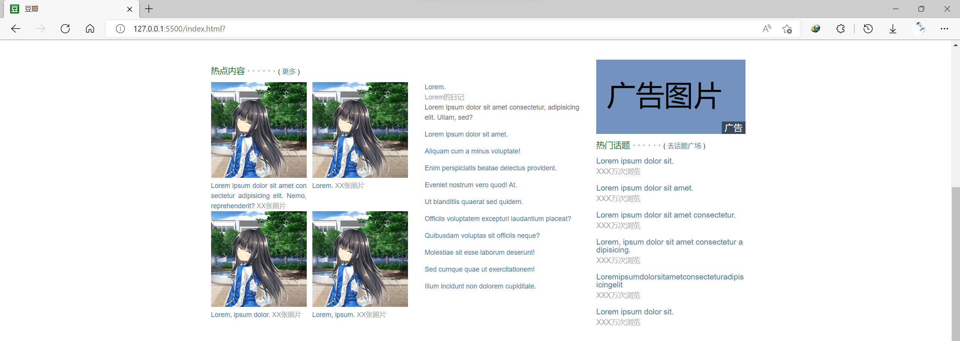Viewport: 960px width, 341px height.
Task: Open the 去话题广场 link
Action: [684, 146]
